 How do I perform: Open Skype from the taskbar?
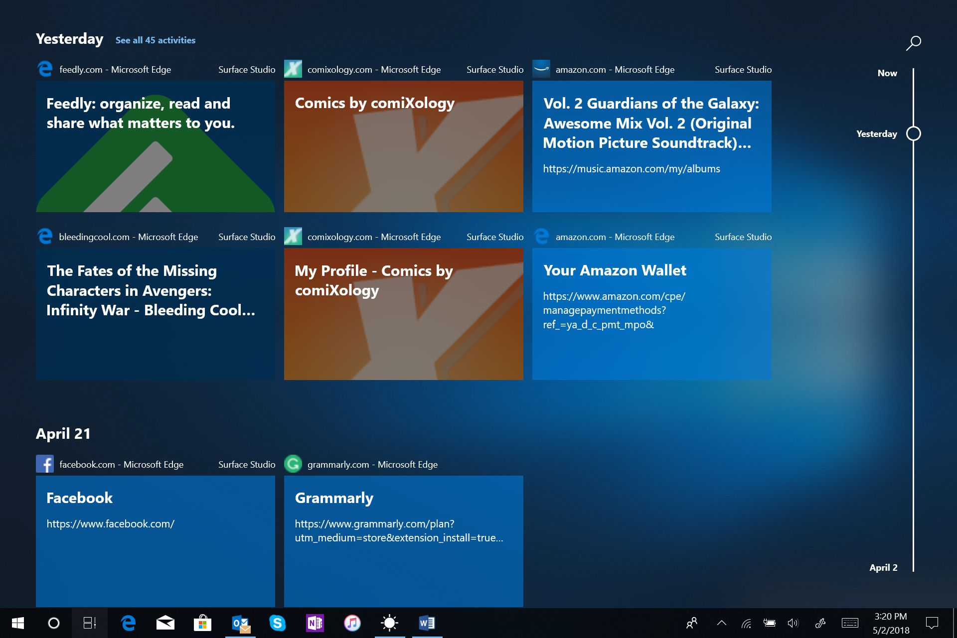[277, 623]
